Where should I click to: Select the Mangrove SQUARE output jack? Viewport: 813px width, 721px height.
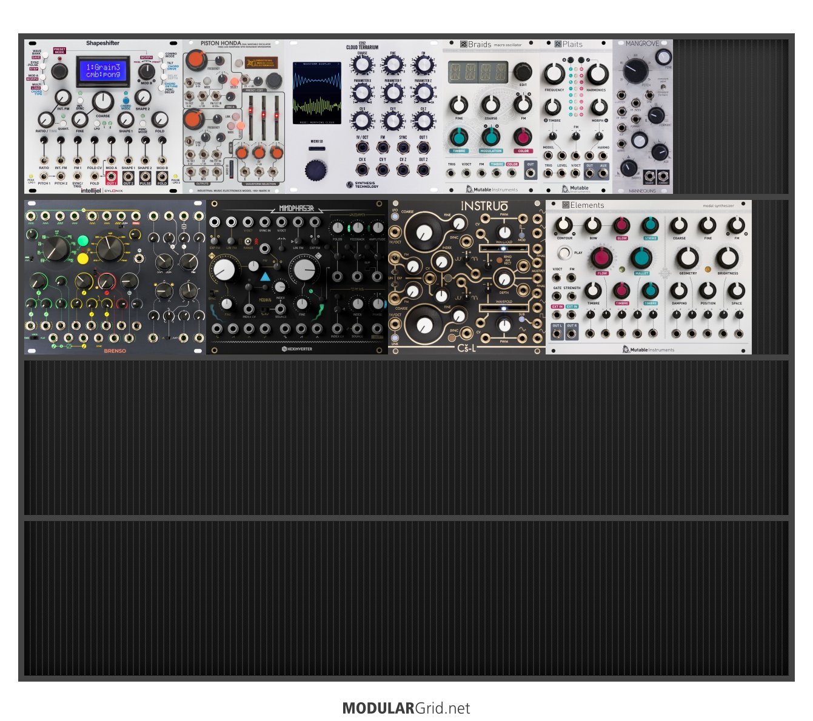[649, 176]
